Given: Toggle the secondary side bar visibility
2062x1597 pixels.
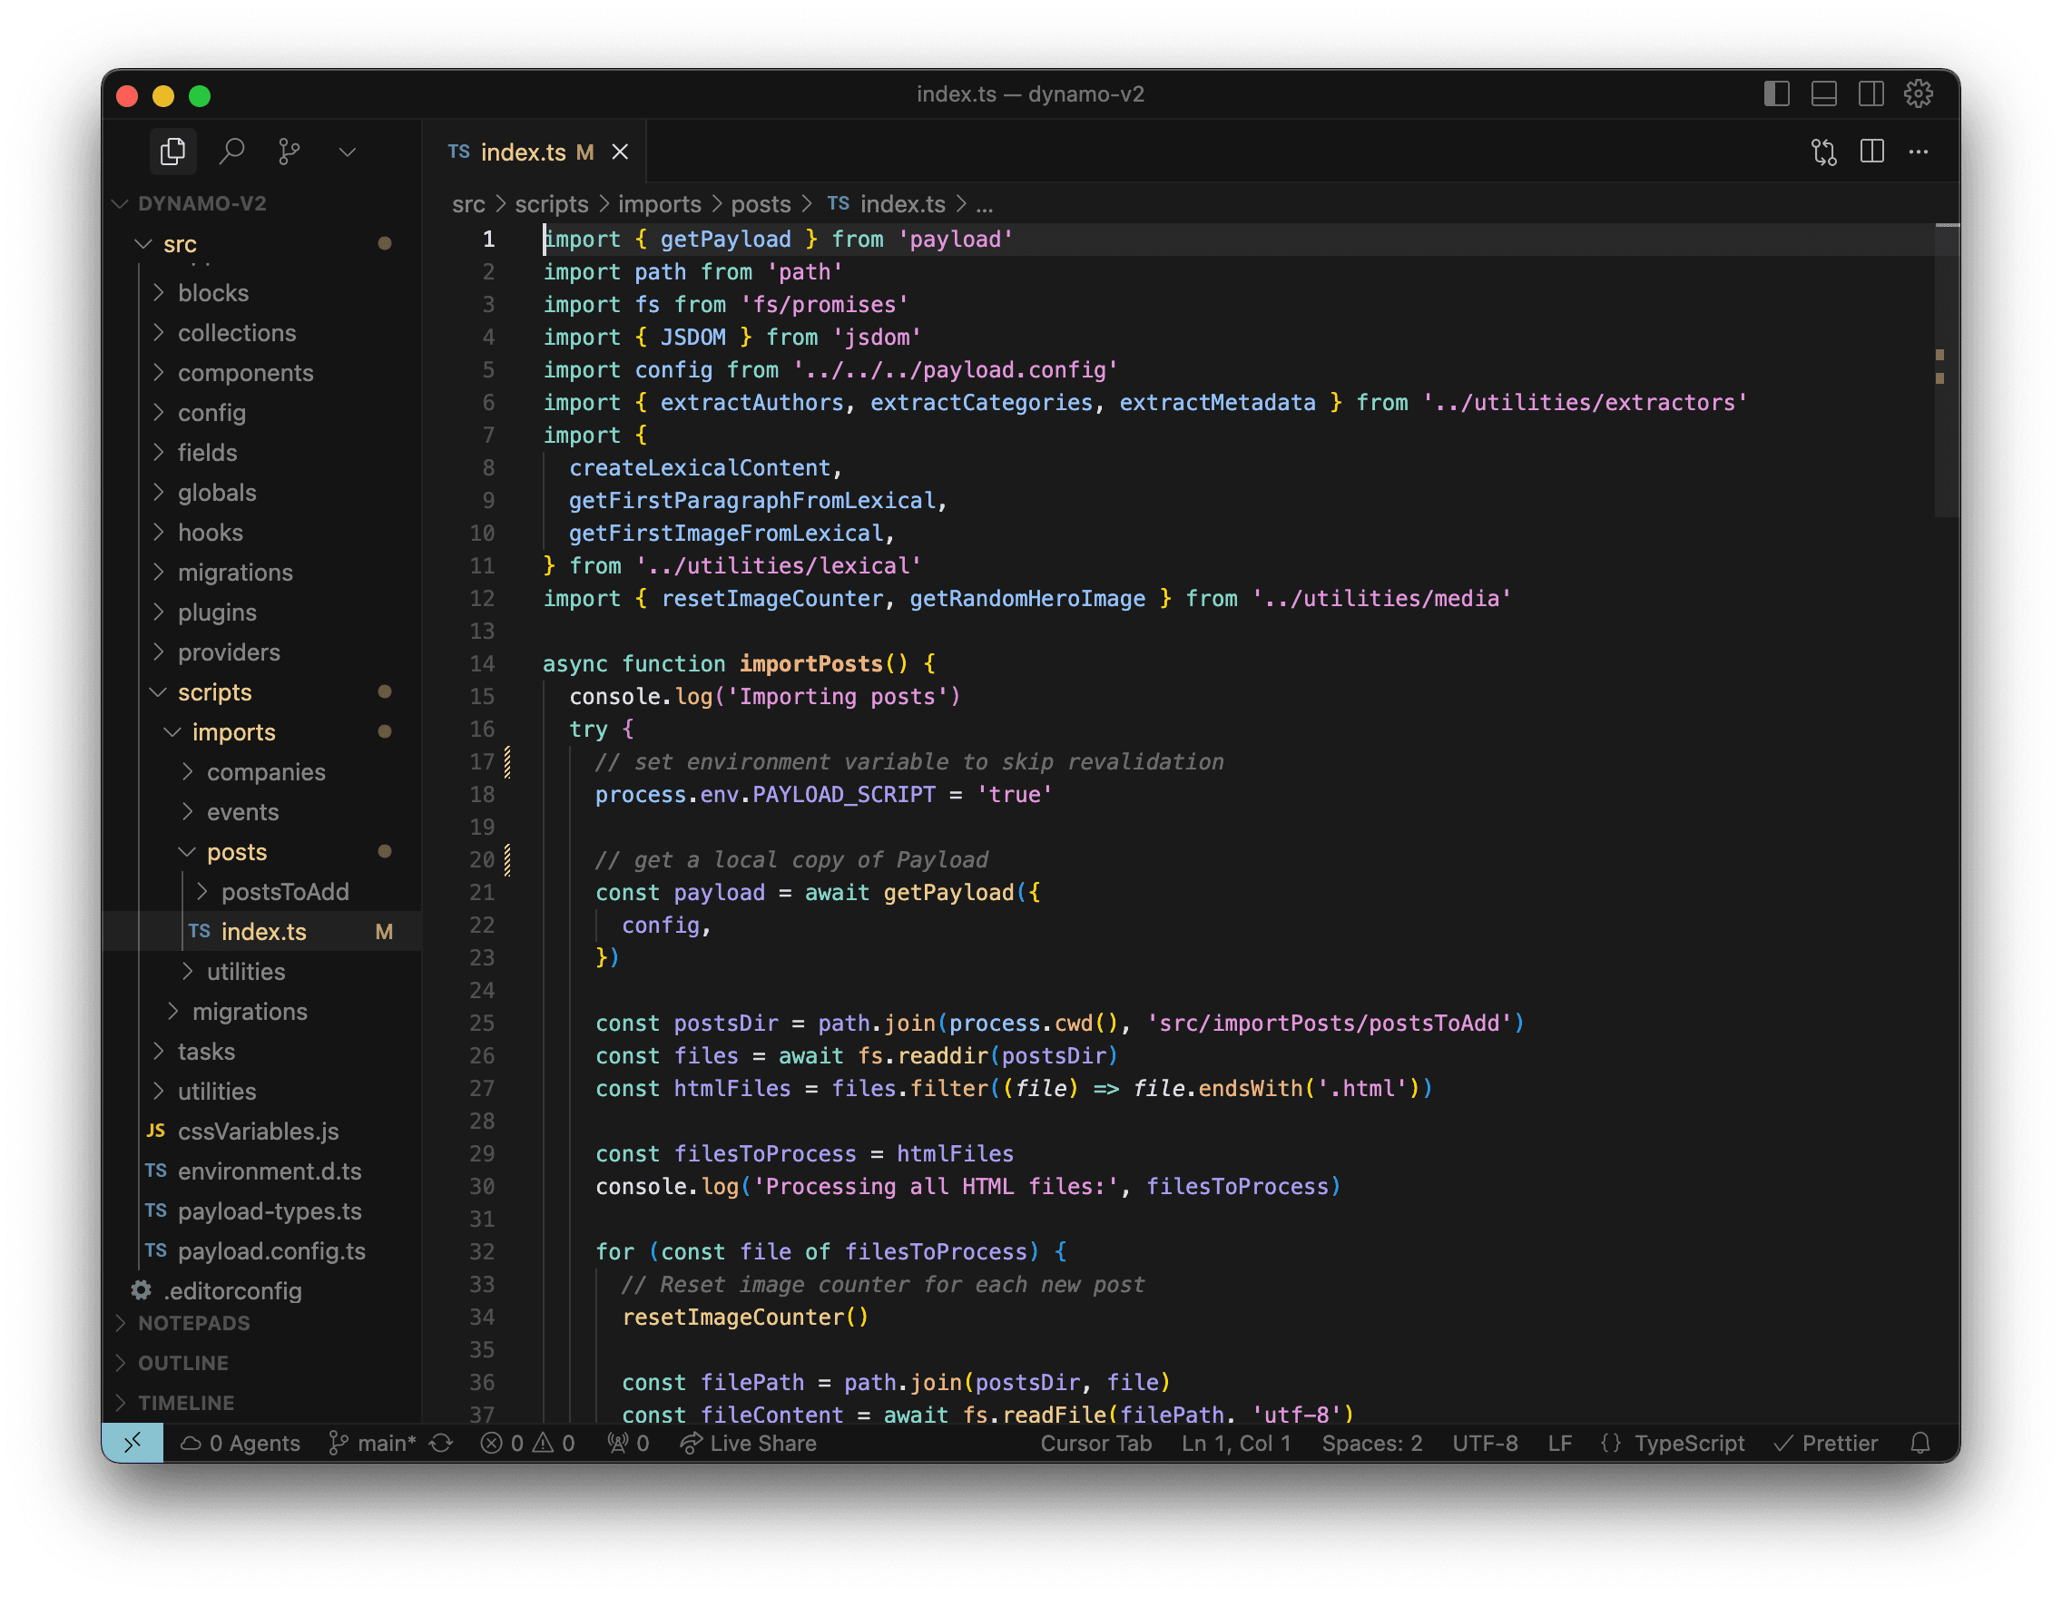Looking at the screenshot, I should click(x=1871, y=94).
